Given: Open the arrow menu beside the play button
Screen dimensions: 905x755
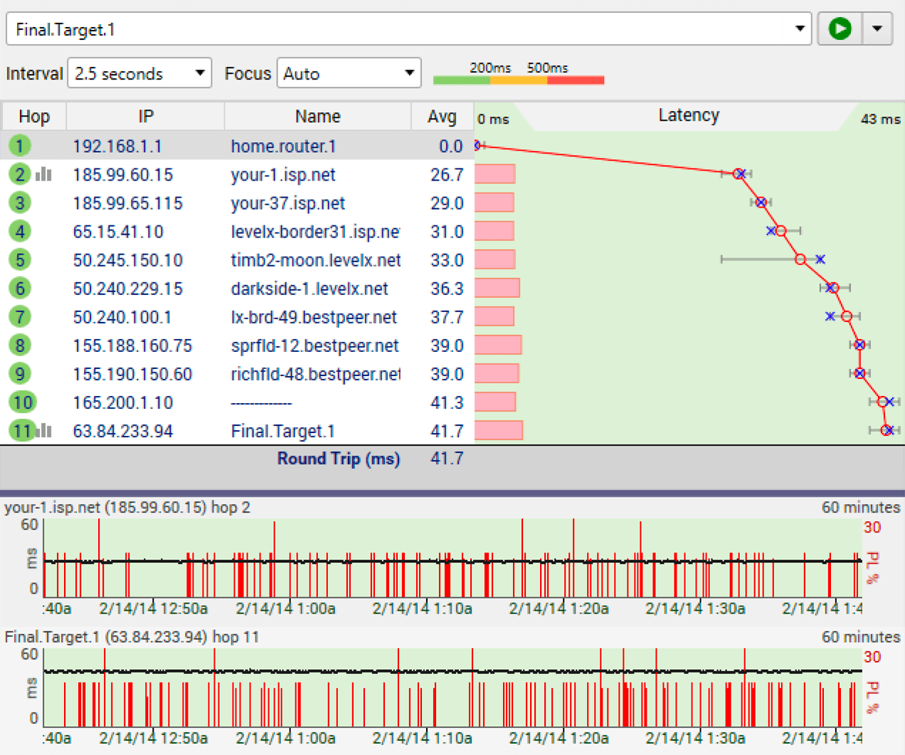Looking at the screenshot, I should tap(877, 28).
